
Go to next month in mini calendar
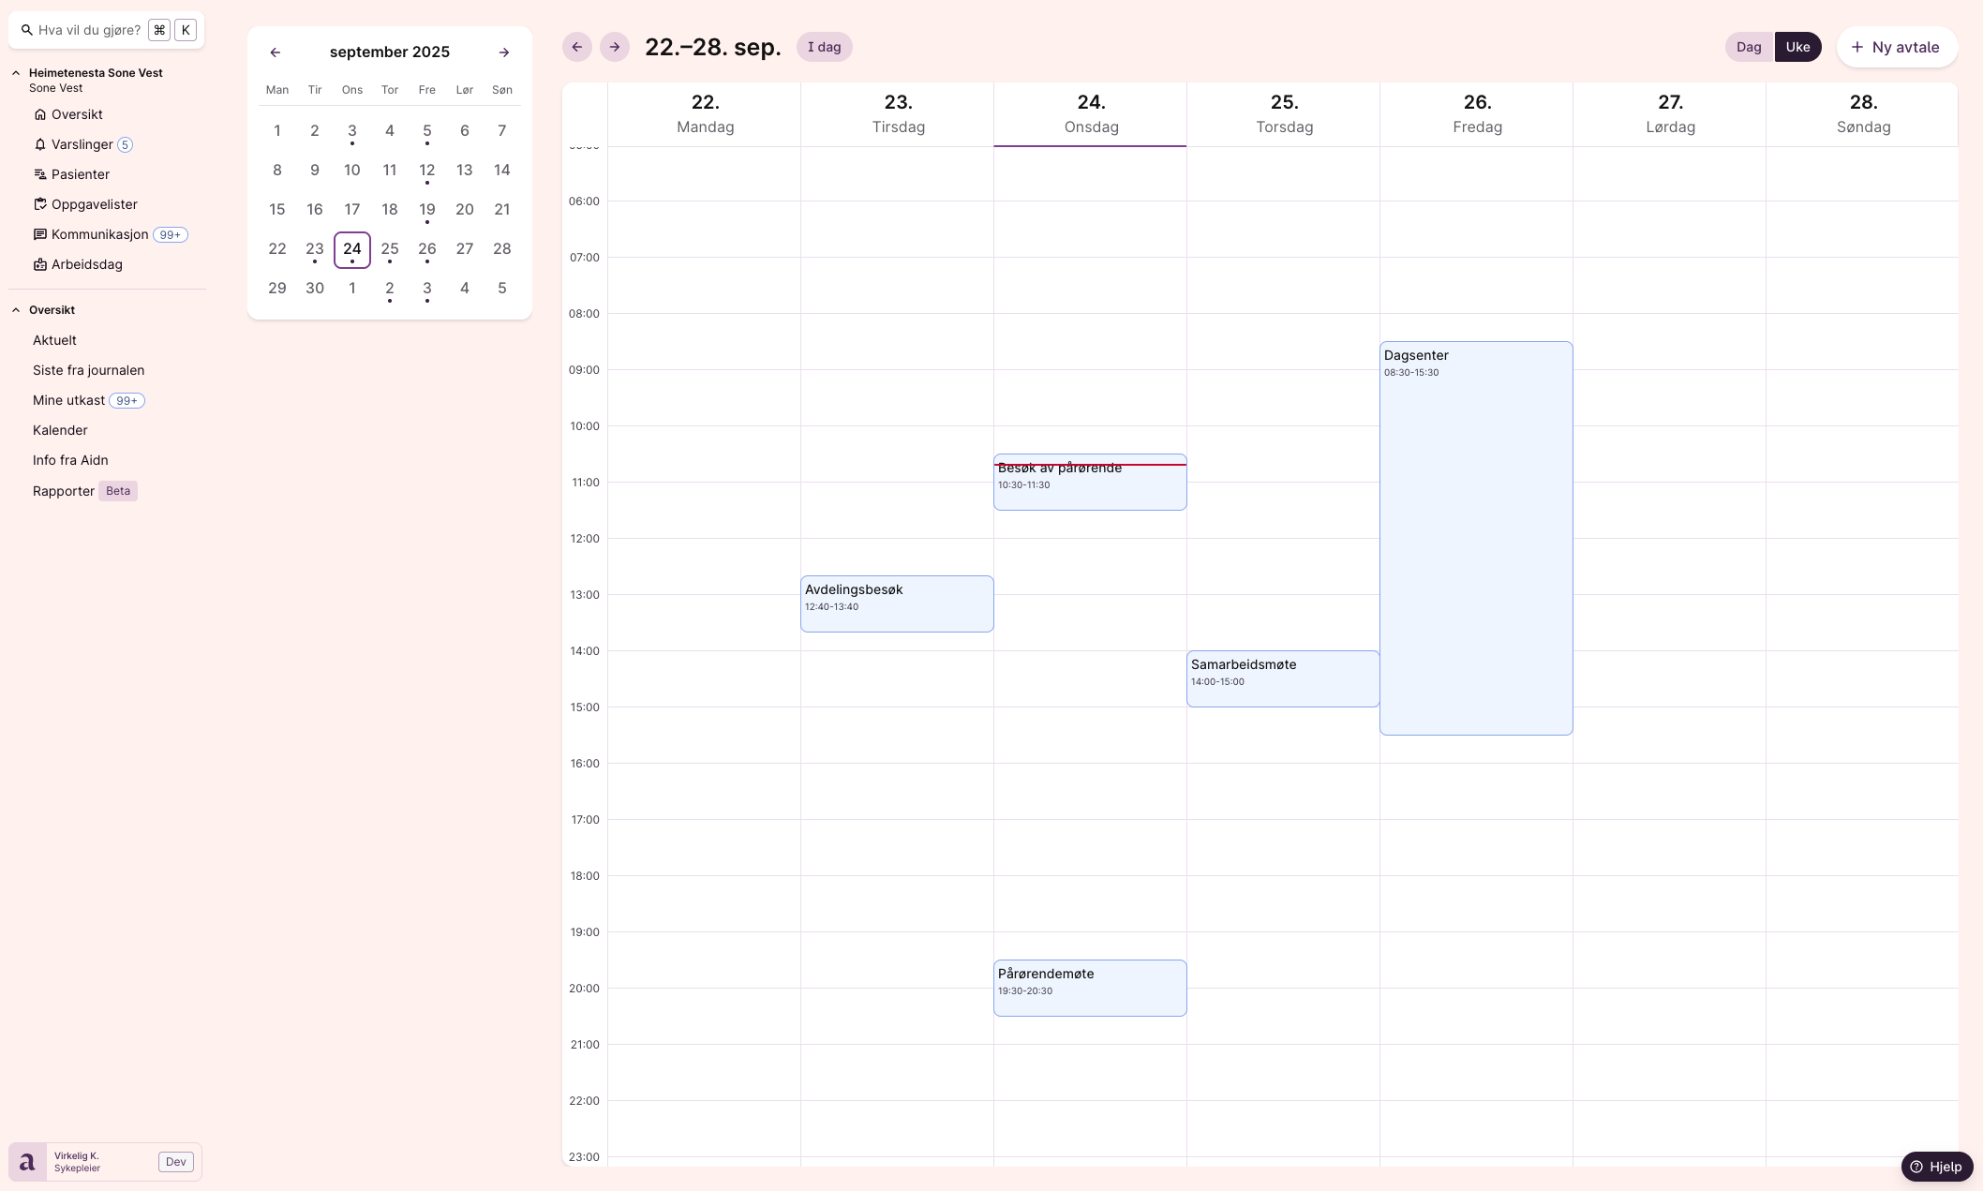pos(504,52)
